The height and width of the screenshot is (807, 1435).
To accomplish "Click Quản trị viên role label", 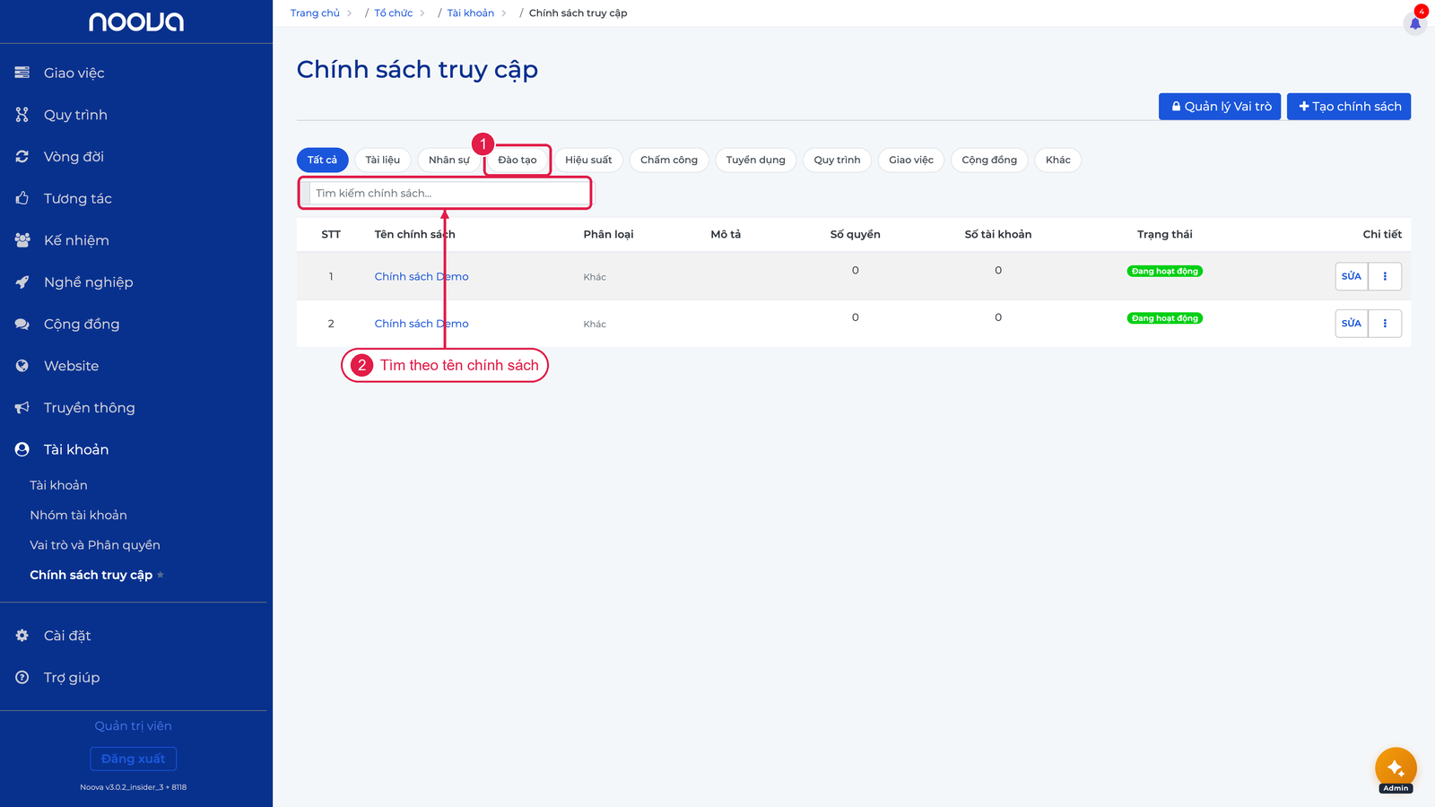I will 134,725.
